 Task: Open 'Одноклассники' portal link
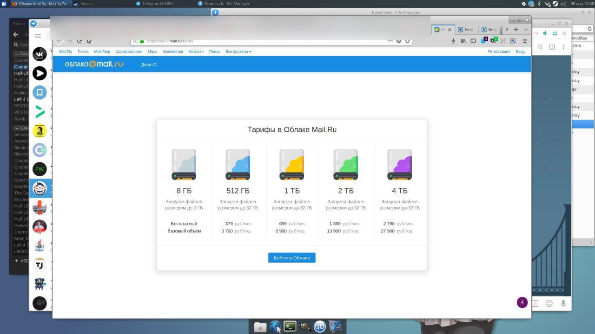tap(129, 51)
